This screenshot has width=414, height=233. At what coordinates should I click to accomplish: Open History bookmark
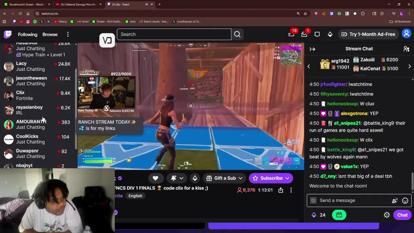point(60,22)
